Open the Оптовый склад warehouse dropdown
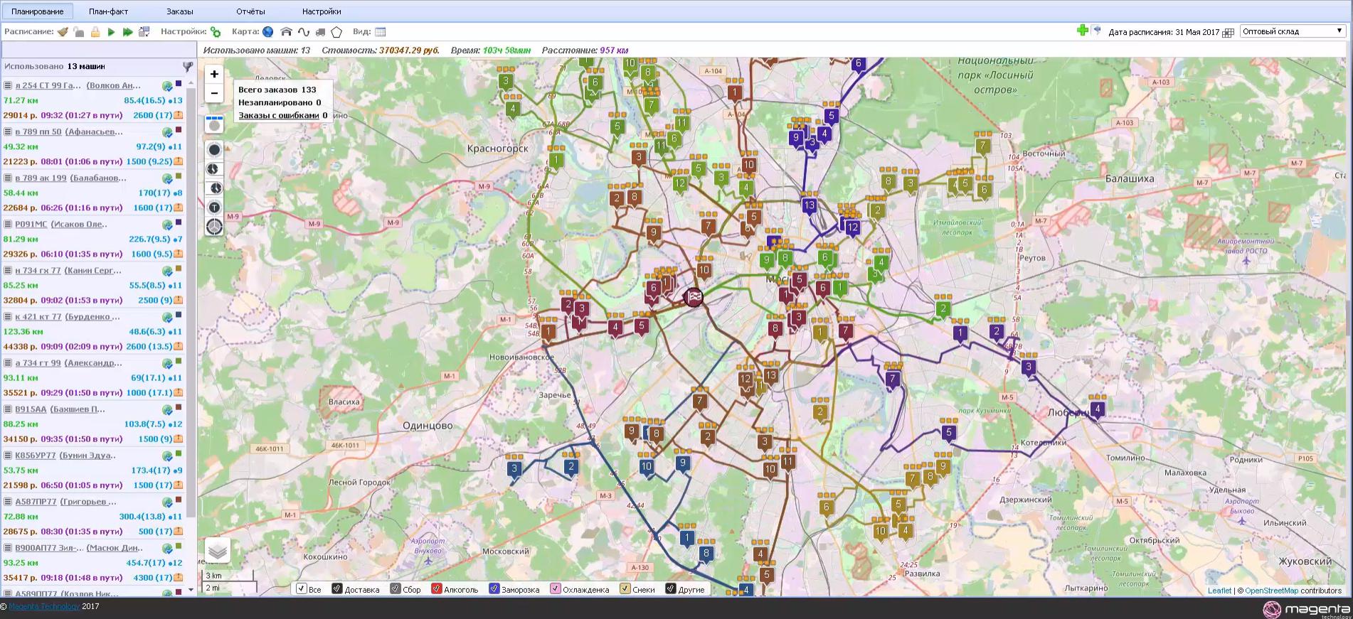 (x=1293, y=31)
